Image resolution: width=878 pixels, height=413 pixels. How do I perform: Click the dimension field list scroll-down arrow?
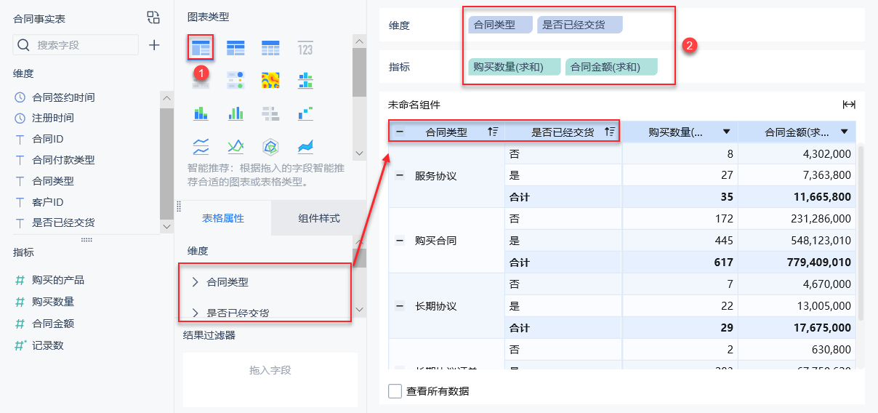[167, 227]
